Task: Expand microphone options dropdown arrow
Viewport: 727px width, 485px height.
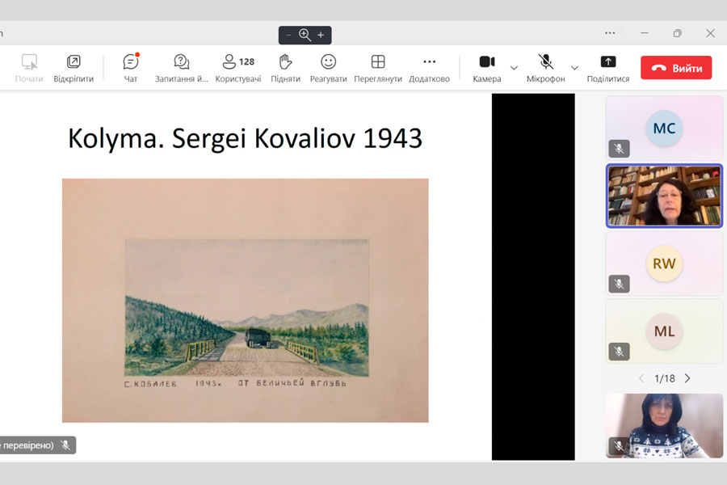Action: [x=574, y=68]
